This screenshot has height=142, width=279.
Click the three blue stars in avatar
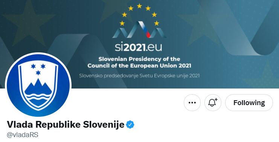(38, 69)
